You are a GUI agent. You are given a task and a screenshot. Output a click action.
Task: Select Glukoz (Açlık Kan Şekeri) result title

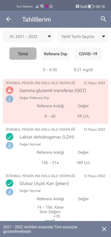[44, 184]
